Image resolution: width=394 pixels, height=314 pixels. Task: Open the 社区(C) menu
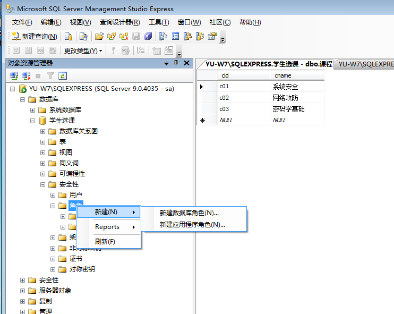[x=220, y=22]
